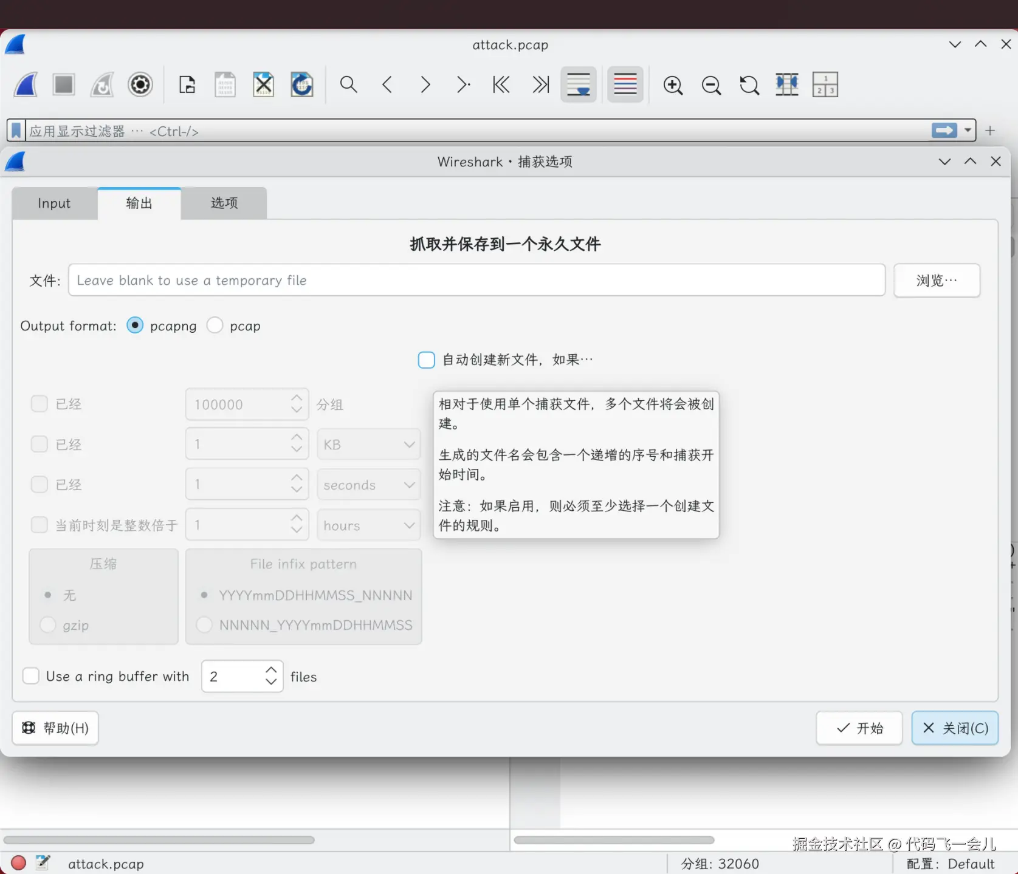Click the spinbox beside the hours dropdown
Image resolution: width=1018 pixels, height=874 pixels.
pos(247,525)
